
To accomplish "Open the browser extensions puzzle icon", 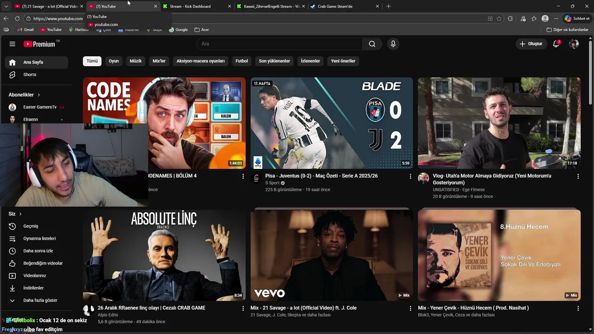I will 510,19.
